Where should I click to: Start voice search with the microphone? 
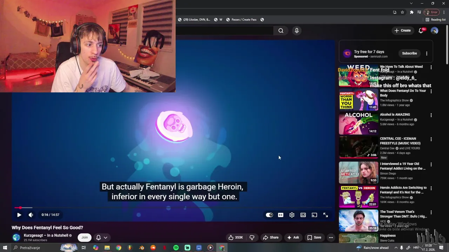(x=297, y=31)
